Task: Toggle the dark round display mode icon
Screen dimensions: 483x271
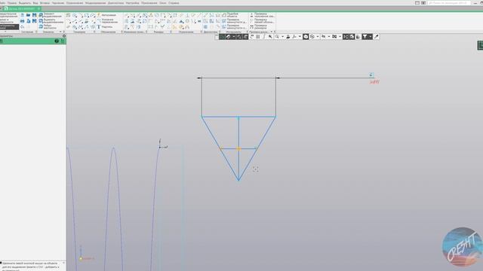Action: (306, 37)
